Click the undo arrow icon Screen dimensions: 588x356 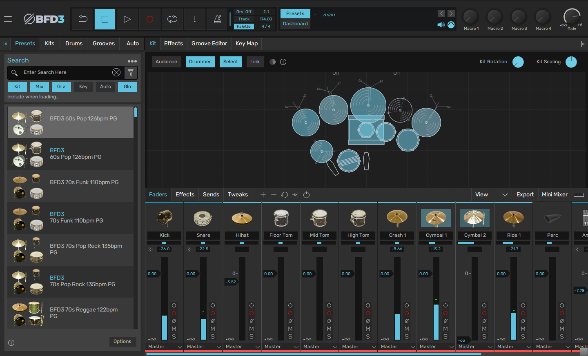point(83,19)
